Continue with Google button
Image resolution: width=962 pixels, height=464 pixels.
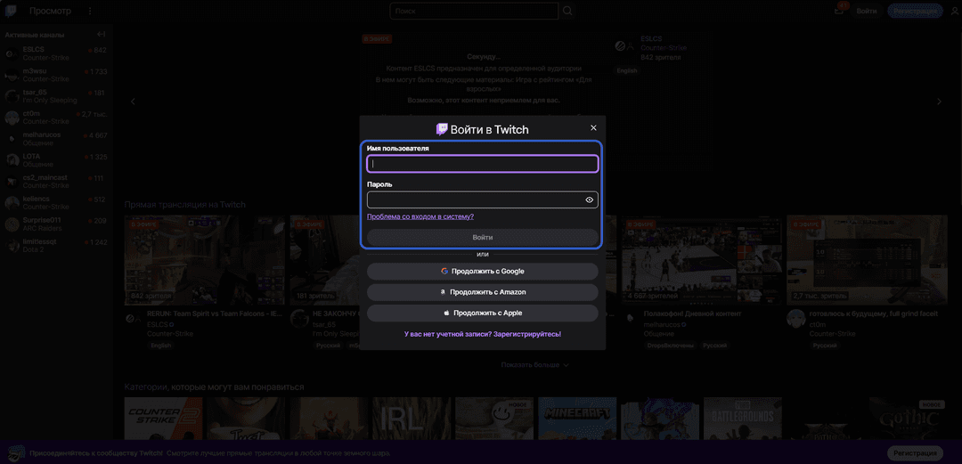(x=482, y=272)
